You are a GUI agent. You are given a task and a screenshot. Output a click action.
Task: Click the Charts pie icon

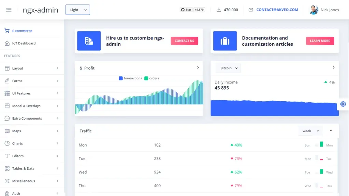click(x=7, y=143)
